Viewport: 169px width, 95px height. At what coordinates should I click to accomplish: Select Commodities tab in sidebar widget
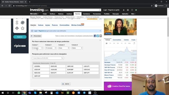(117, 40)
